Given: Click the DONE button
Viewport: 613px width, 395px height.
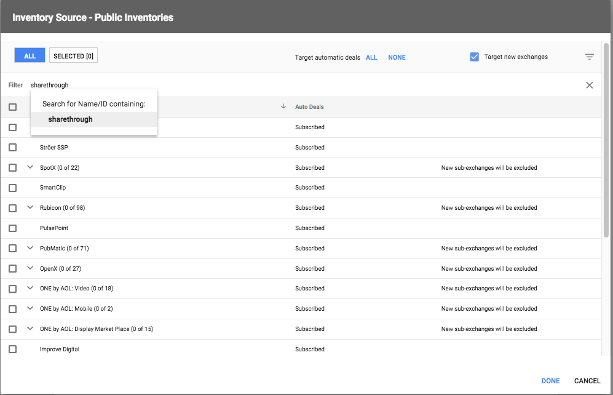Looking at the screenshot, I should [550, 381].
